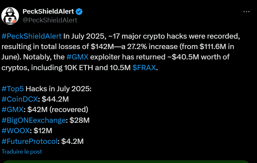
Task: Open the #CoinDCX hashtag
Action: point(20,99)
